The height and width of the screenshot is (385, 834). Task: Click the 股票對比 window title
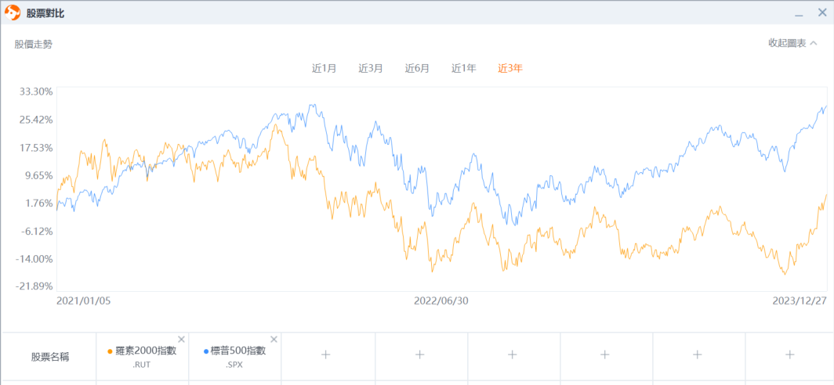45,13
